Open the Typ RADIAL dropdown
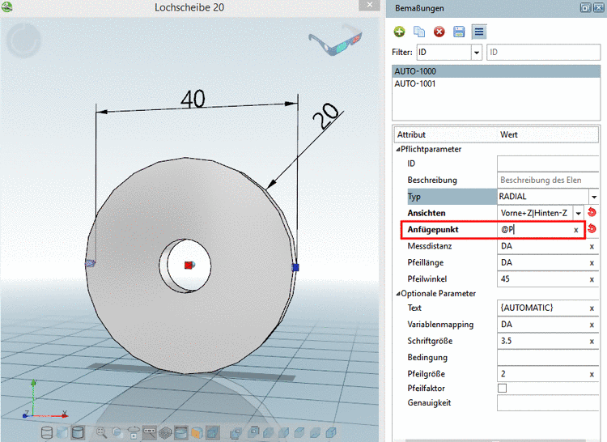 coord(593,197)
